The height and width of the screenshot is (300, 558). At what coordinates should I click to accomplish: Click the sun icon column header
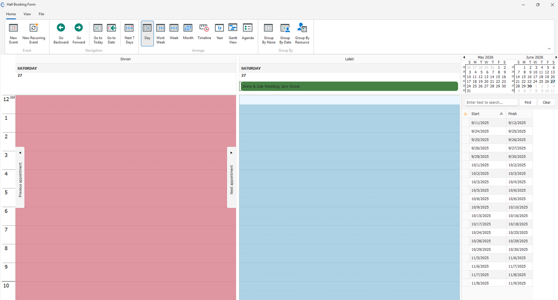click(x=465, y=114)
